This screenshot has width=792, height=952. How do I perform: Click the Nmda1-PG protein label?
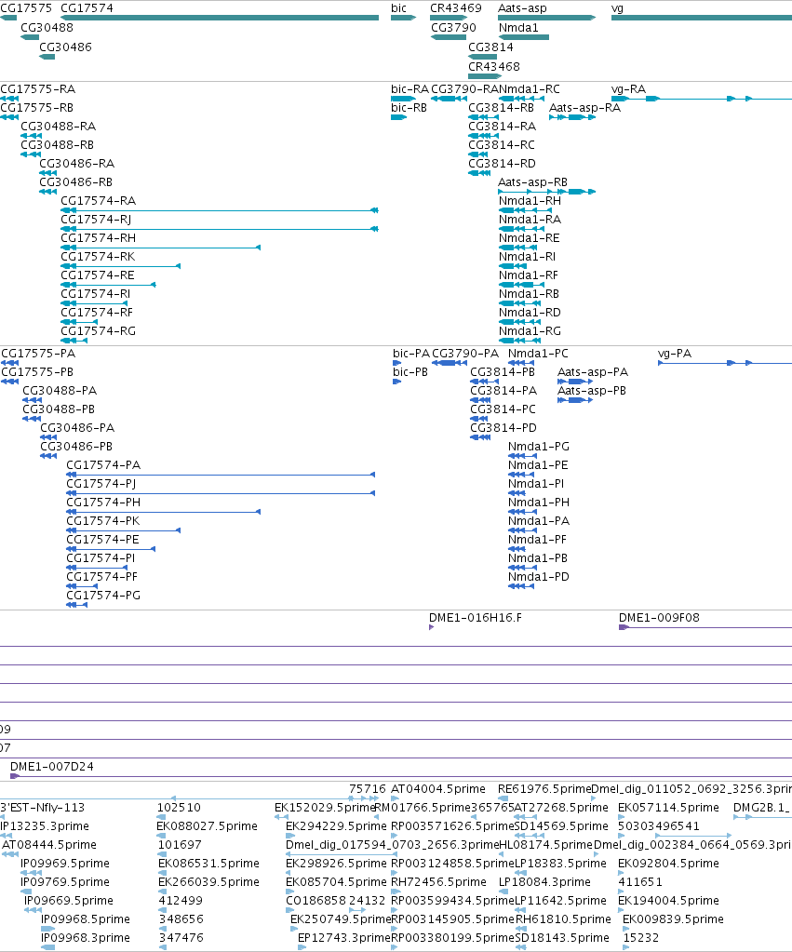point(539,447)
